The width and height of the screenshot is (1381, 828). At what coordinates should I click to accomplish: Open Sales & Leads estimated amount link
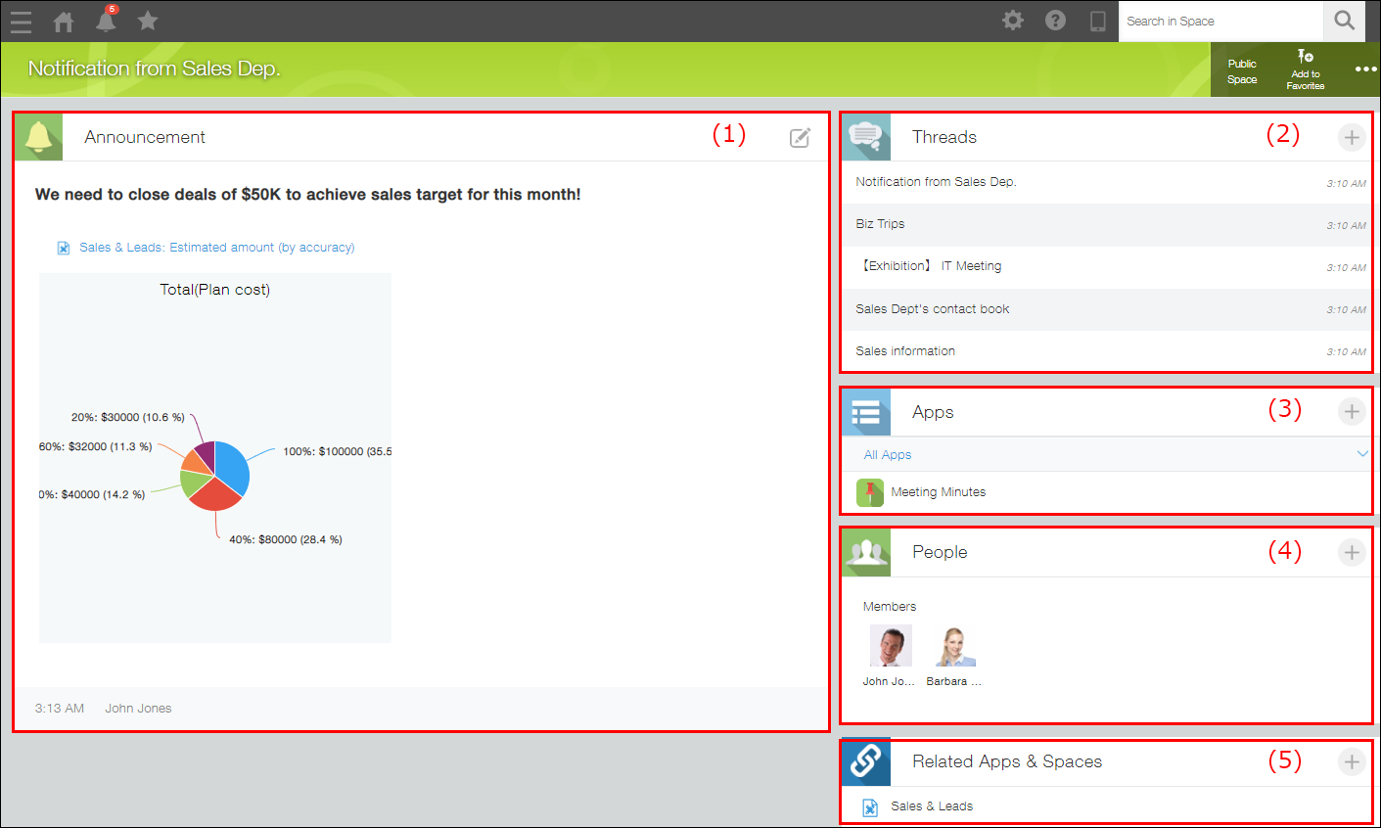pos(216,248)
